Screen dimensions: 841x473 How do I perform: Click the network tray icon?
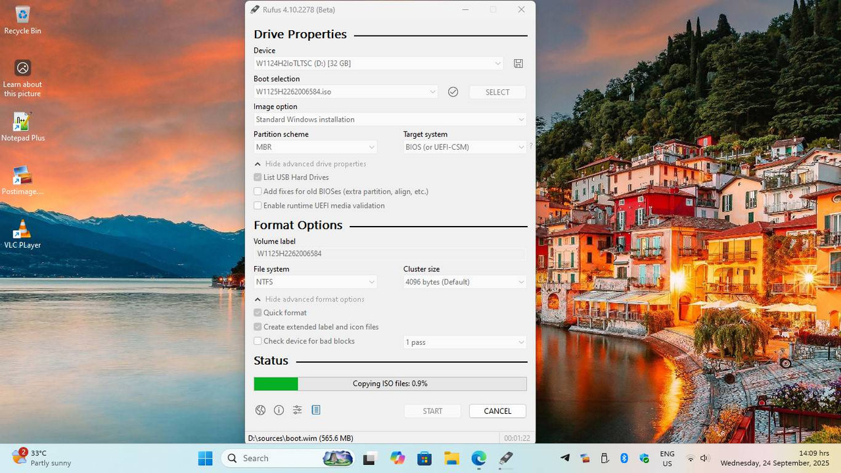pyautogui.click(x=690, y=458)
